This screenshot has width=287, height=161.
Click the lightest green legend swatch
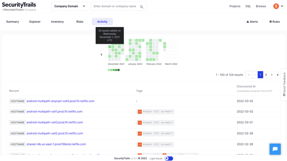point(109,70)
